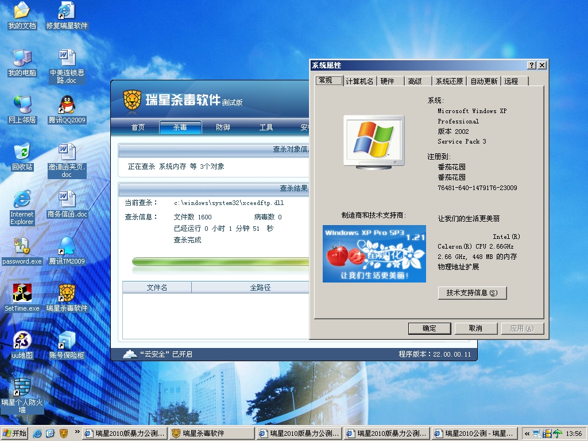Switch to the 防御 tab in Rising

[223, 127]
